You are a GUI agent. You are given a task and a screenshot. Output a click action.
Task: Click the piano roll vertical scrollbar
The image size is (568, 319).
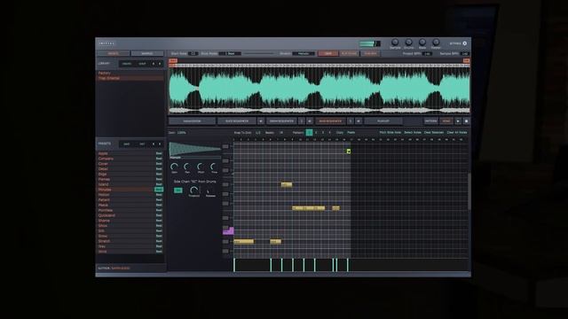[x=469, y=191]
